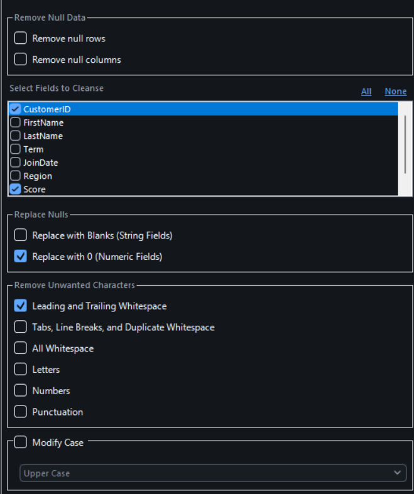Click the All fields link
Screen dimensions: 414x494
click(366, 92)
